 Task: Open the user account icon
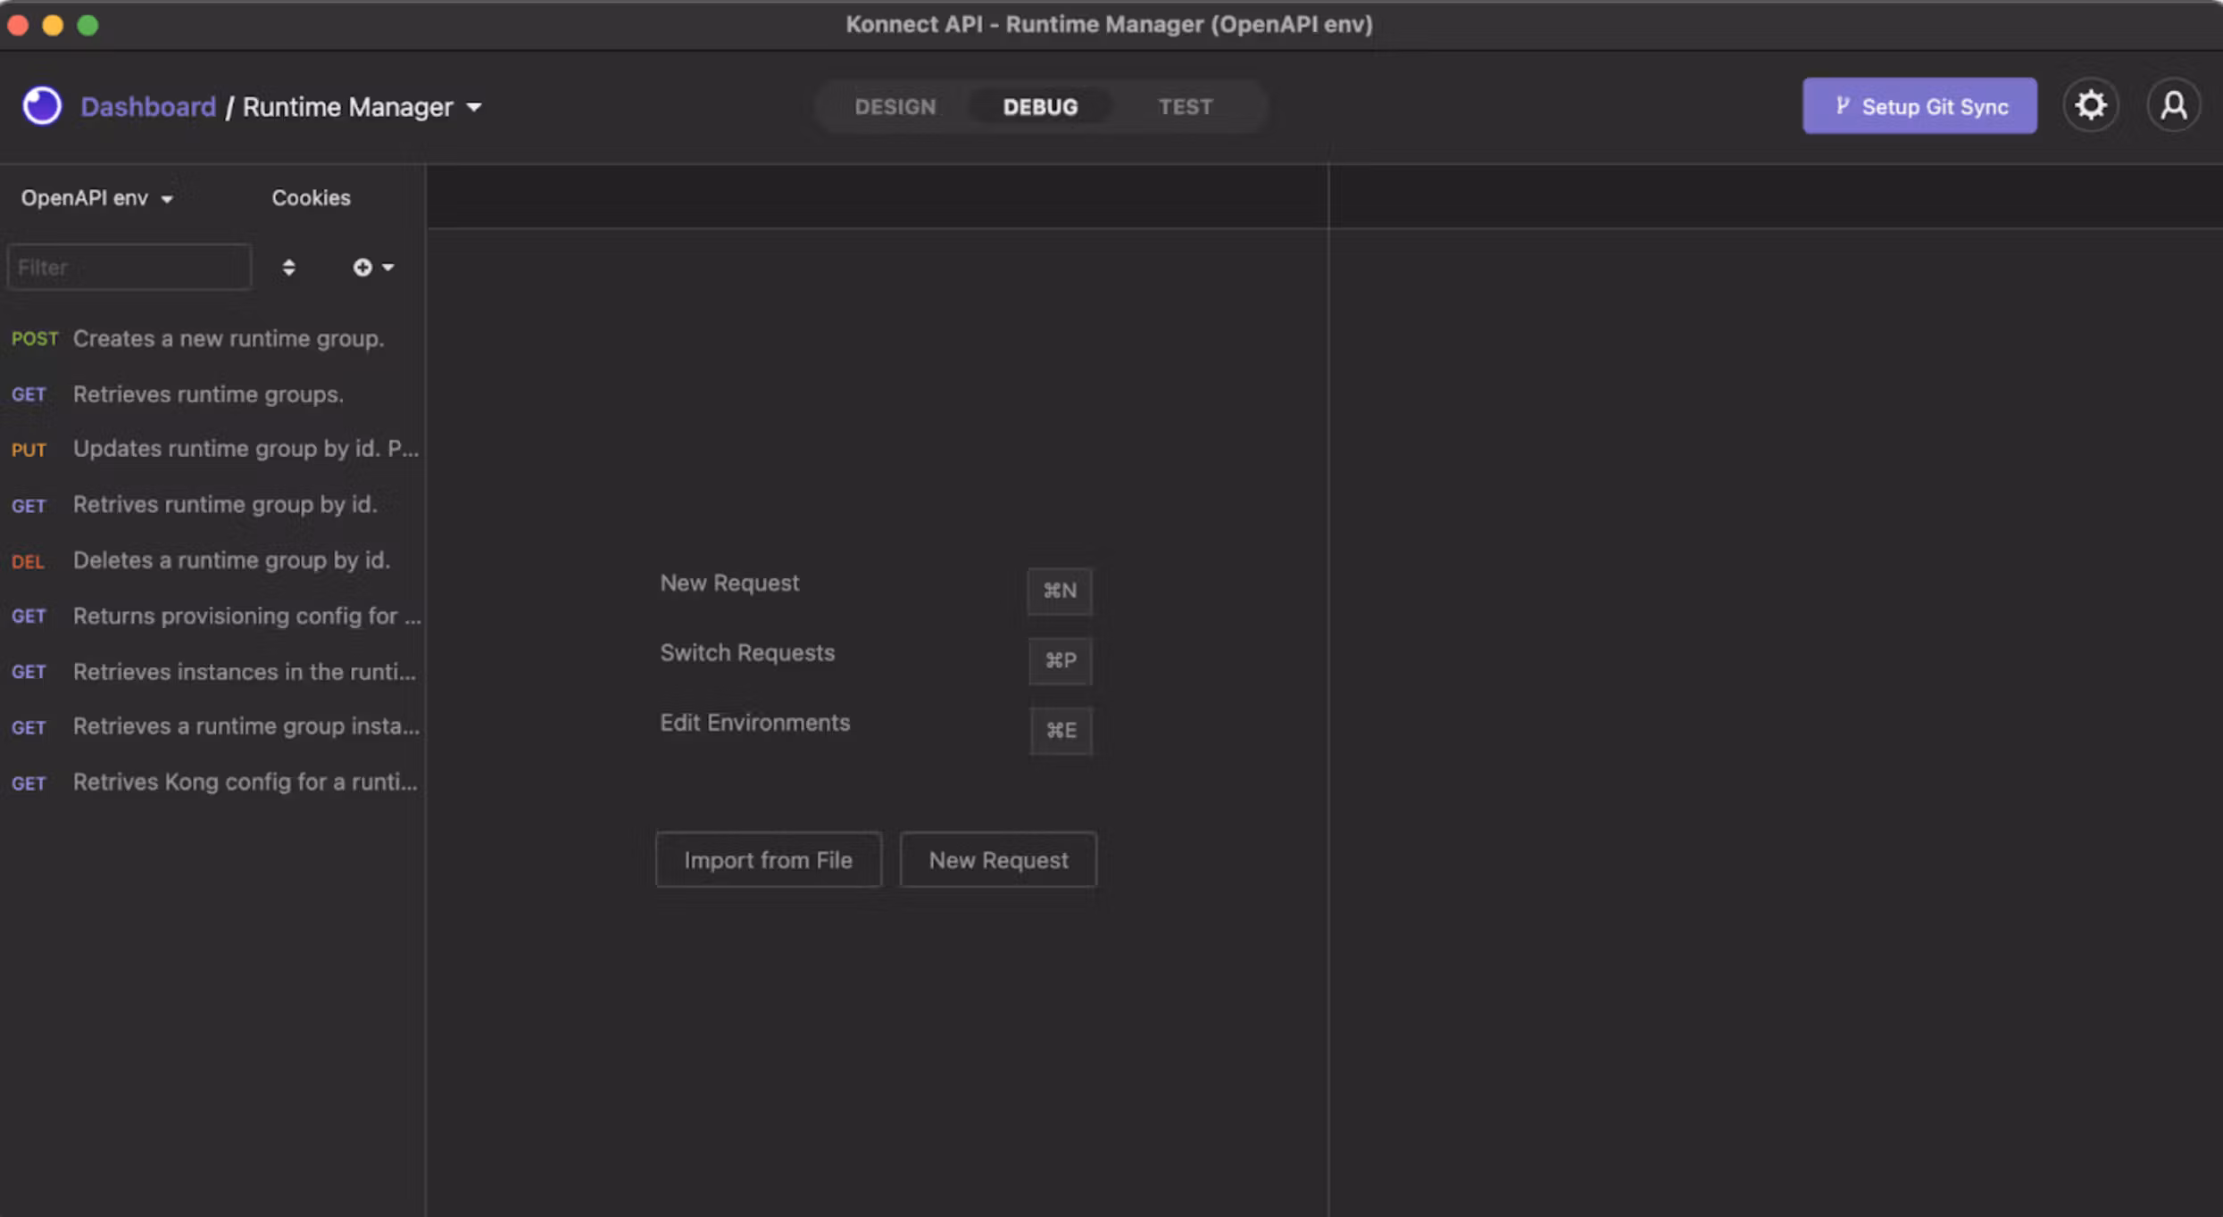coord(2173,106)
